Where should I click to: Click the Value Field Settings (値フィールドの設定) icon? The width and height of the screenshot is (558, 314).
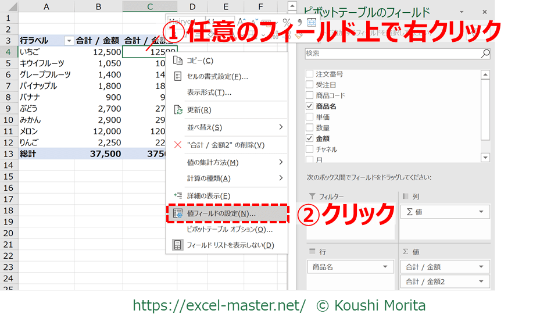[x=178, y=213]
